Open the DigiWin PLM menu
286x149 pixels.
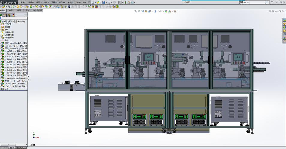pos(81,2)
